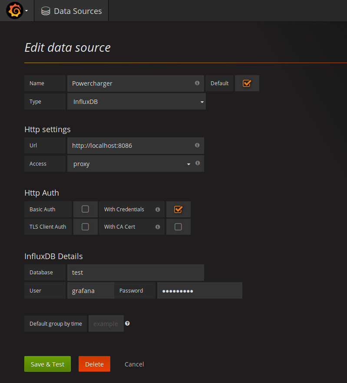Click the InfluxDB Details heading
The image size is (347, 383).
53,256
